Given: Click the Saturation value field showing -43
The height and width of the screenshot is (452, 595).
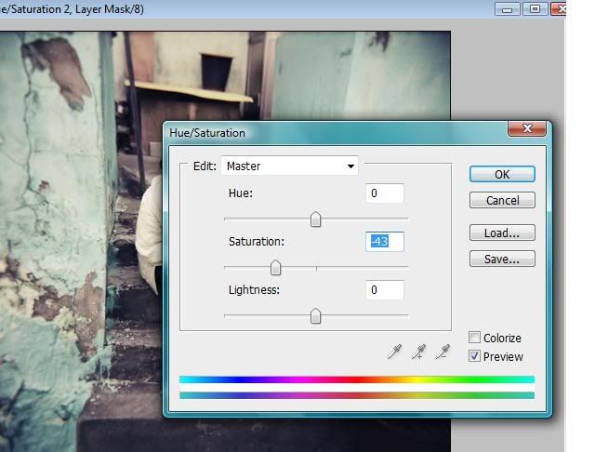Looking at the screenshot, I should tap(385, 242).
